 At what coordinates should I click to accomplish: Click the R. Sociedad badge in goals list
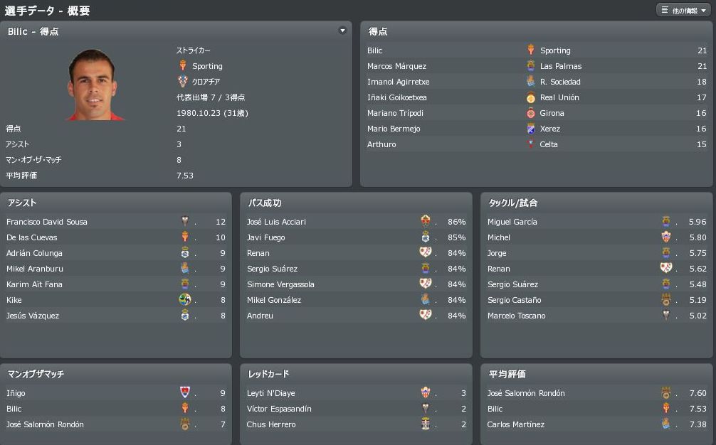click(x=530, y=82)
